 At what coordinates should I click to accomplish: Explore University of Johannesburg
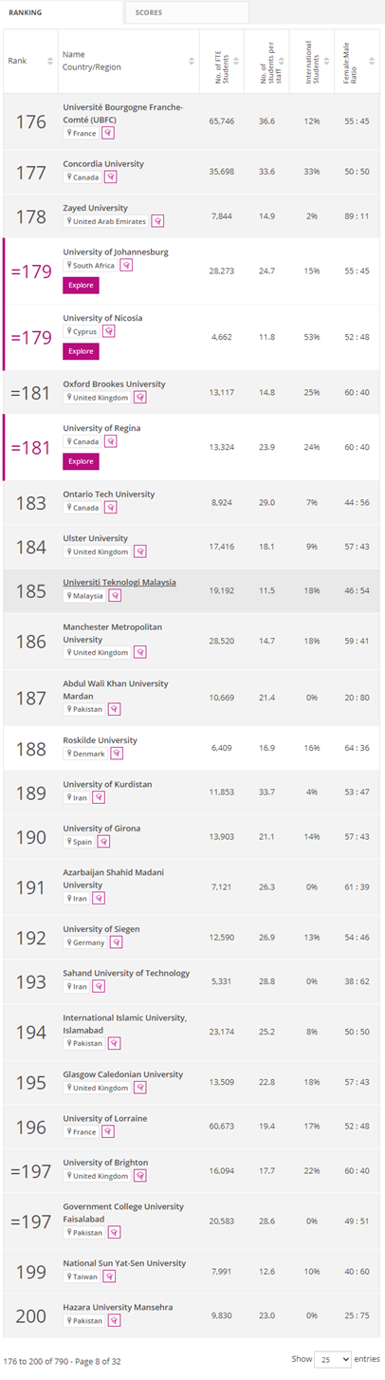(x=81, y=285)
